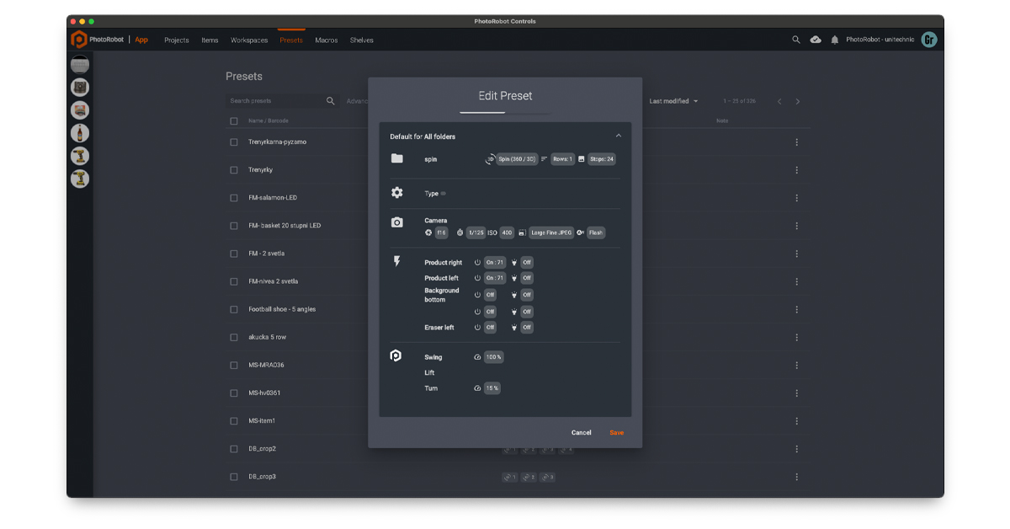The image size is (1010, 529).
Task: Click the lightning bolt lights section icon
Action: pyautogui.click(x=396, y=261)
